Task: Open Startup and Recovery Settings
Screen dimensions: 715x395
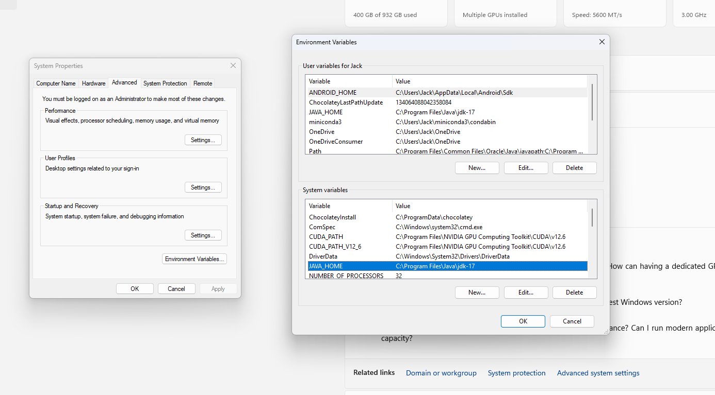Action: click(x=203, y=235)
